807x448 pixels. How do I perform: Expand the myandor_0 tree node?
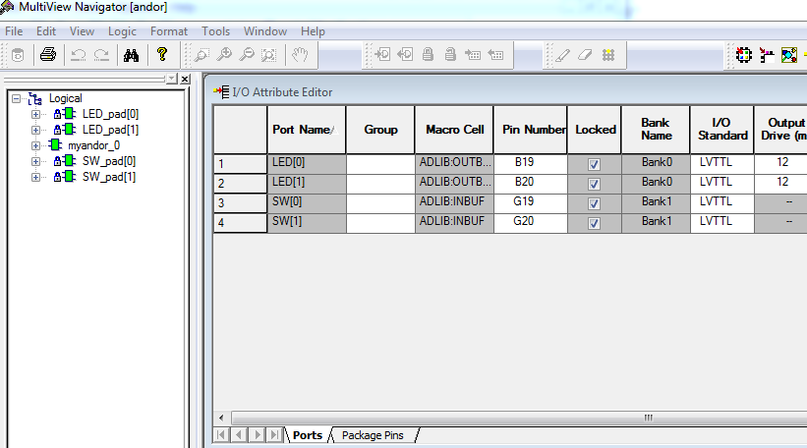(36, 145)
